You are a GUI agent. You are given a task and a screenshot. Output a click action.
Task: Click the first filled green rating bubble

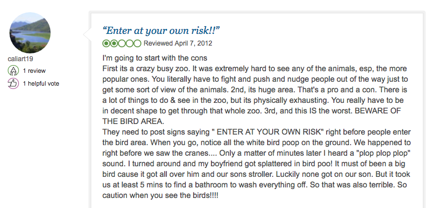106,43
